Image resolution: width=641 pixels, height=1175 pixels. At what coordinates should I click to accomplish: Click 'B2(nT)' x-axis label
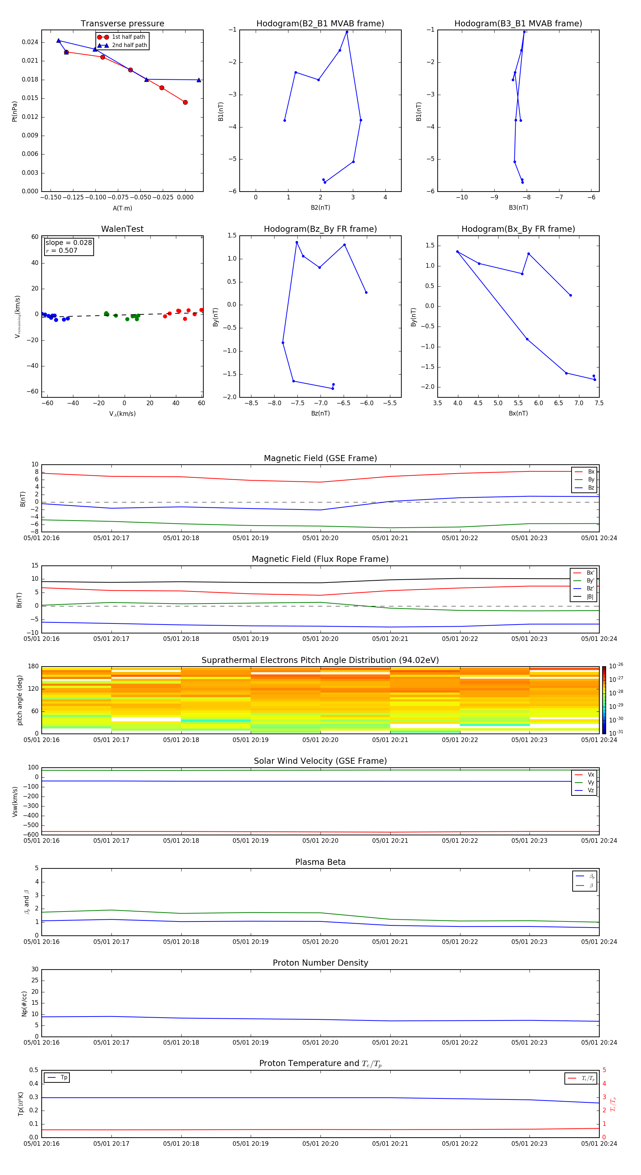point(320,208)
